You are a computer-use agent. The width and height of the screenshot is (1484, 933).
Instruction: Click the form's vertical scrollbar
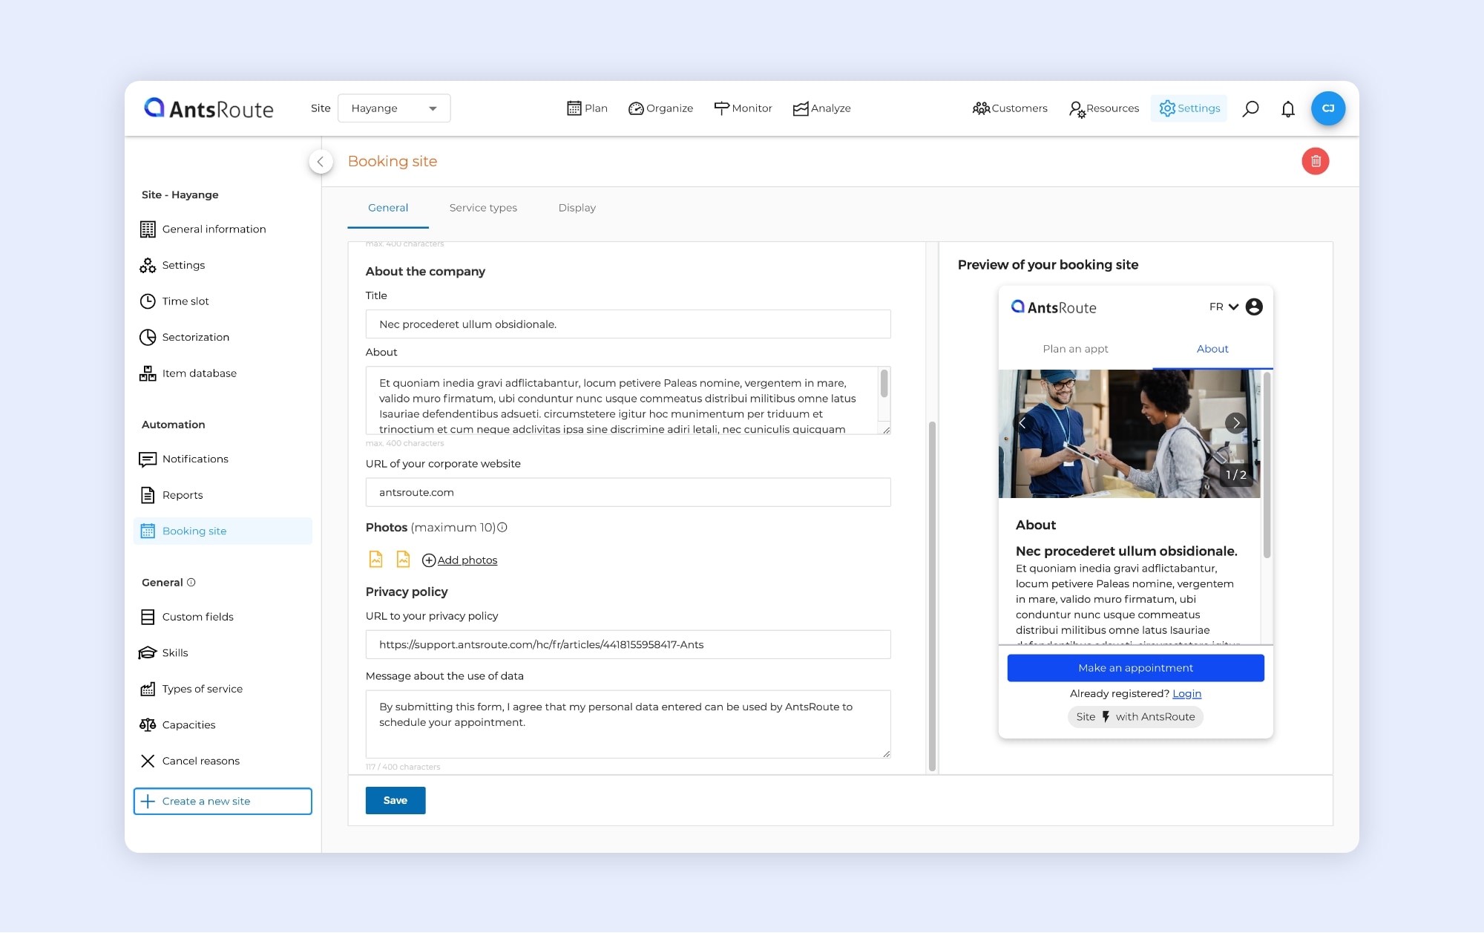[x=932, y=594]
